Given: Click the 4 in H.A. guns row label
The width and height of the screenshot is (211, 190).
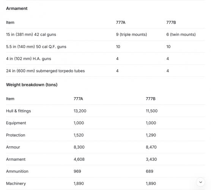Looking at the screenshot, I should [x=28, y=59].
